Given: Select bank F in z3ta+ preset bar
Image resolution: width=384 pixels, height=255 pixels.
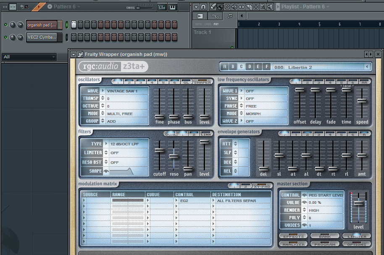Looking at the screenshot, I should point(266,66).
